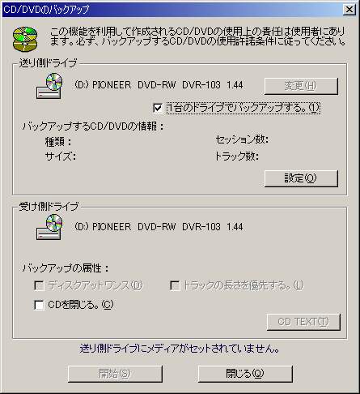Select the source PIONEER DVD-RW drive name

click(x=159, y=85)
